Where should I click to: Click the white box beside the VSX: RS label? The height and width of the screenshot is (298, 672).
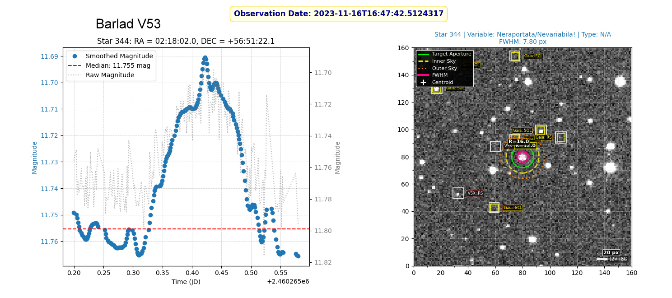pos(458,193)
